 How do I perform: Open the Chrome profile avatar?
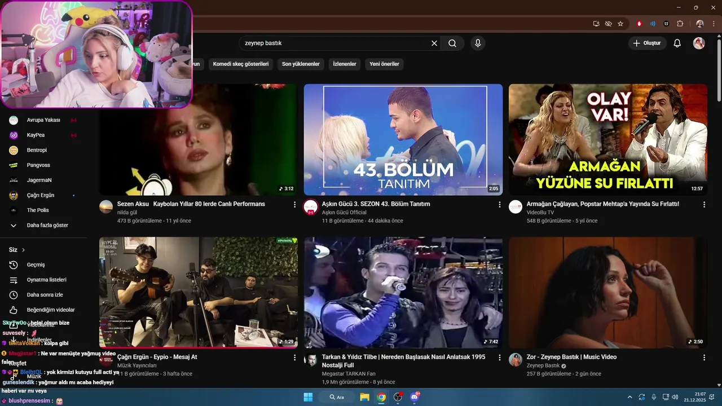pos(700,24)
